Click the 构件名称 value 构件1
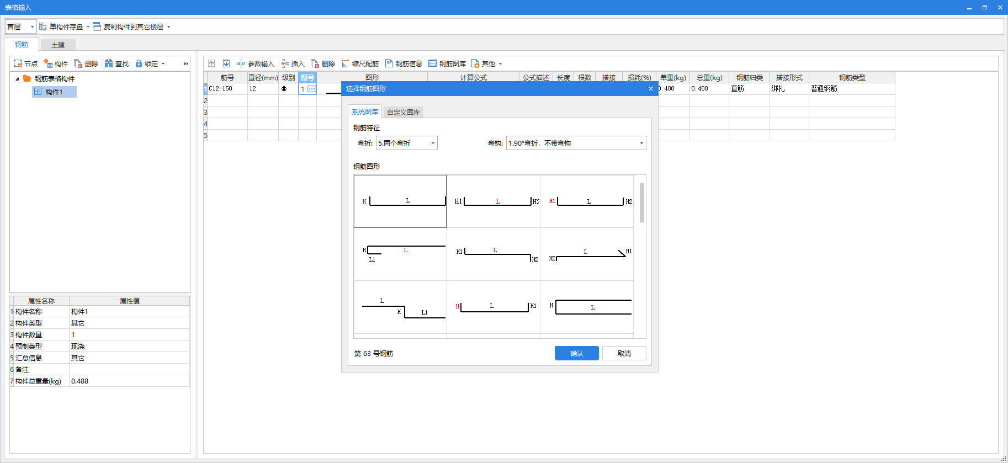This screenshot has width=1008, height=463. [x=129, y=312]
